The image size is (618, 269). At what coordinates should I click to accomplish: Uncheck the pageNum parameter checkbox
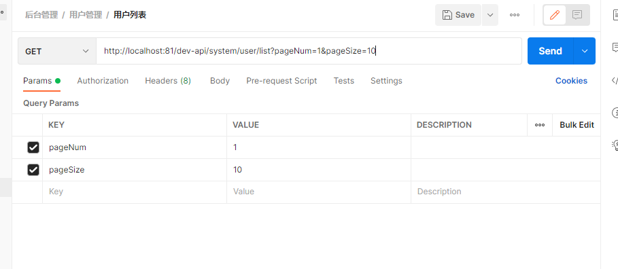(33, 147)
